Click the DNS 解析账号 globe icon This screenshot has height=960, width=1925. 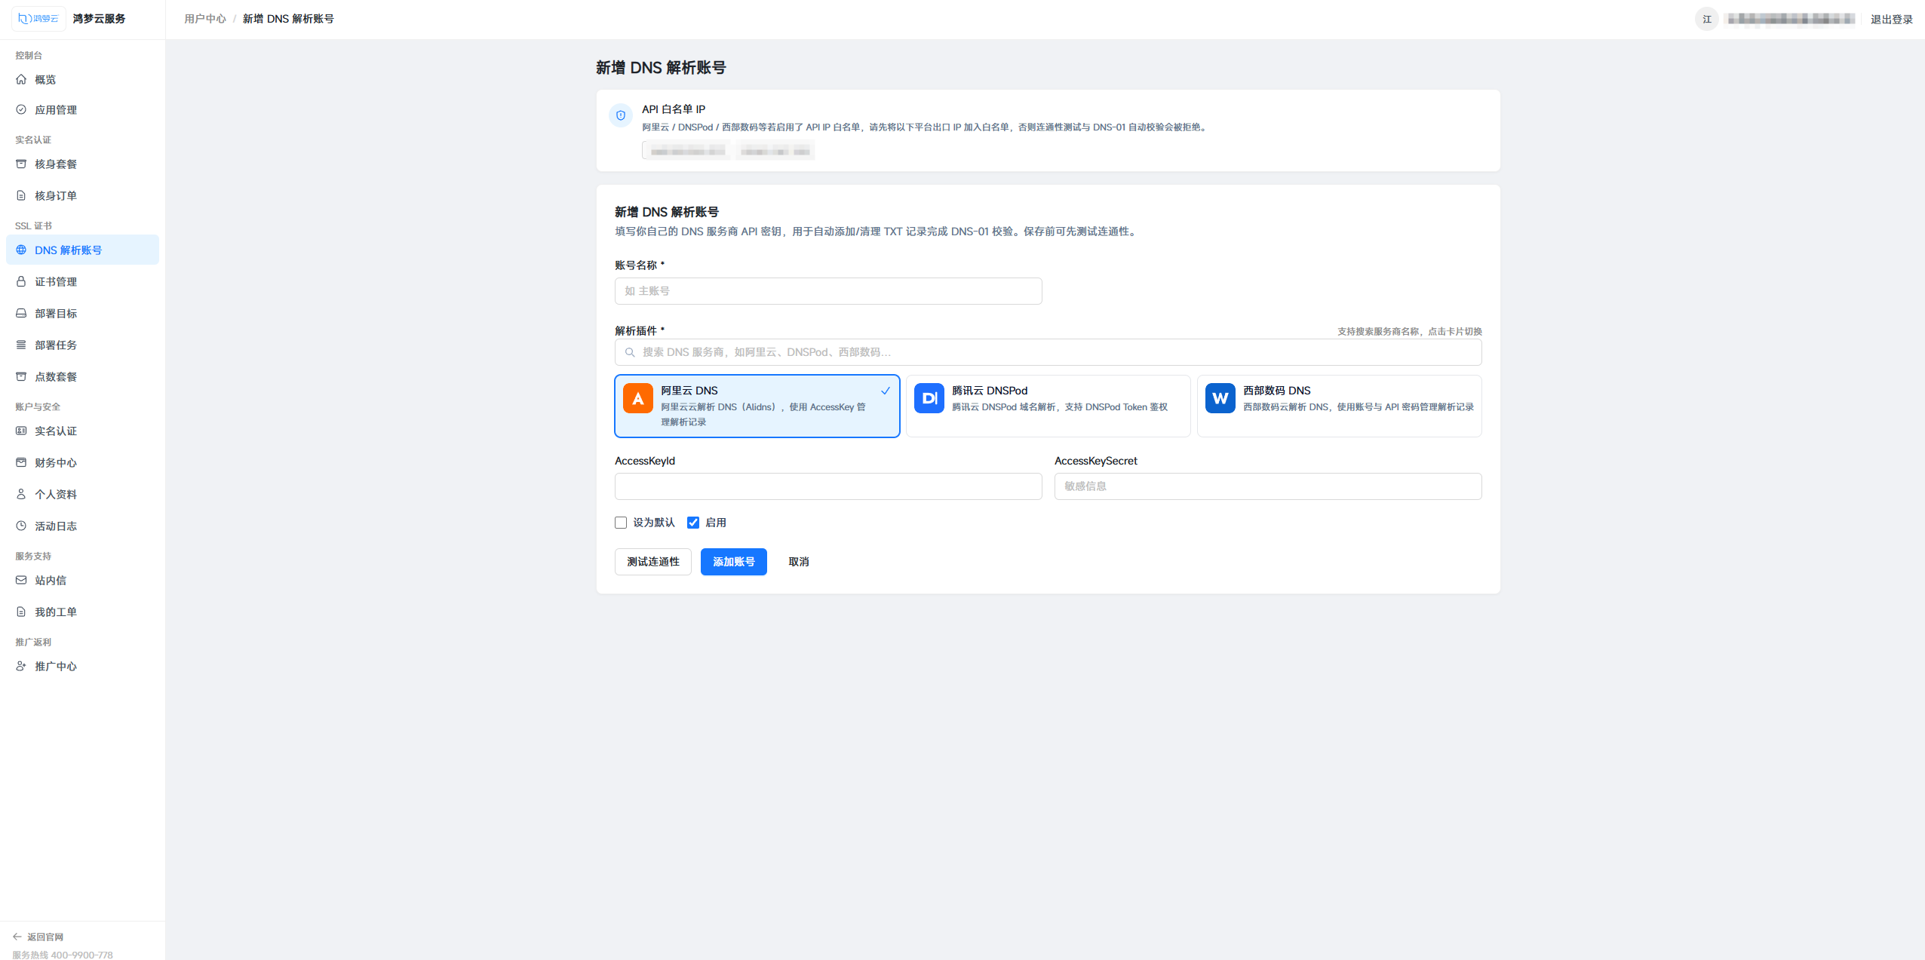click(x=21, y=250)
